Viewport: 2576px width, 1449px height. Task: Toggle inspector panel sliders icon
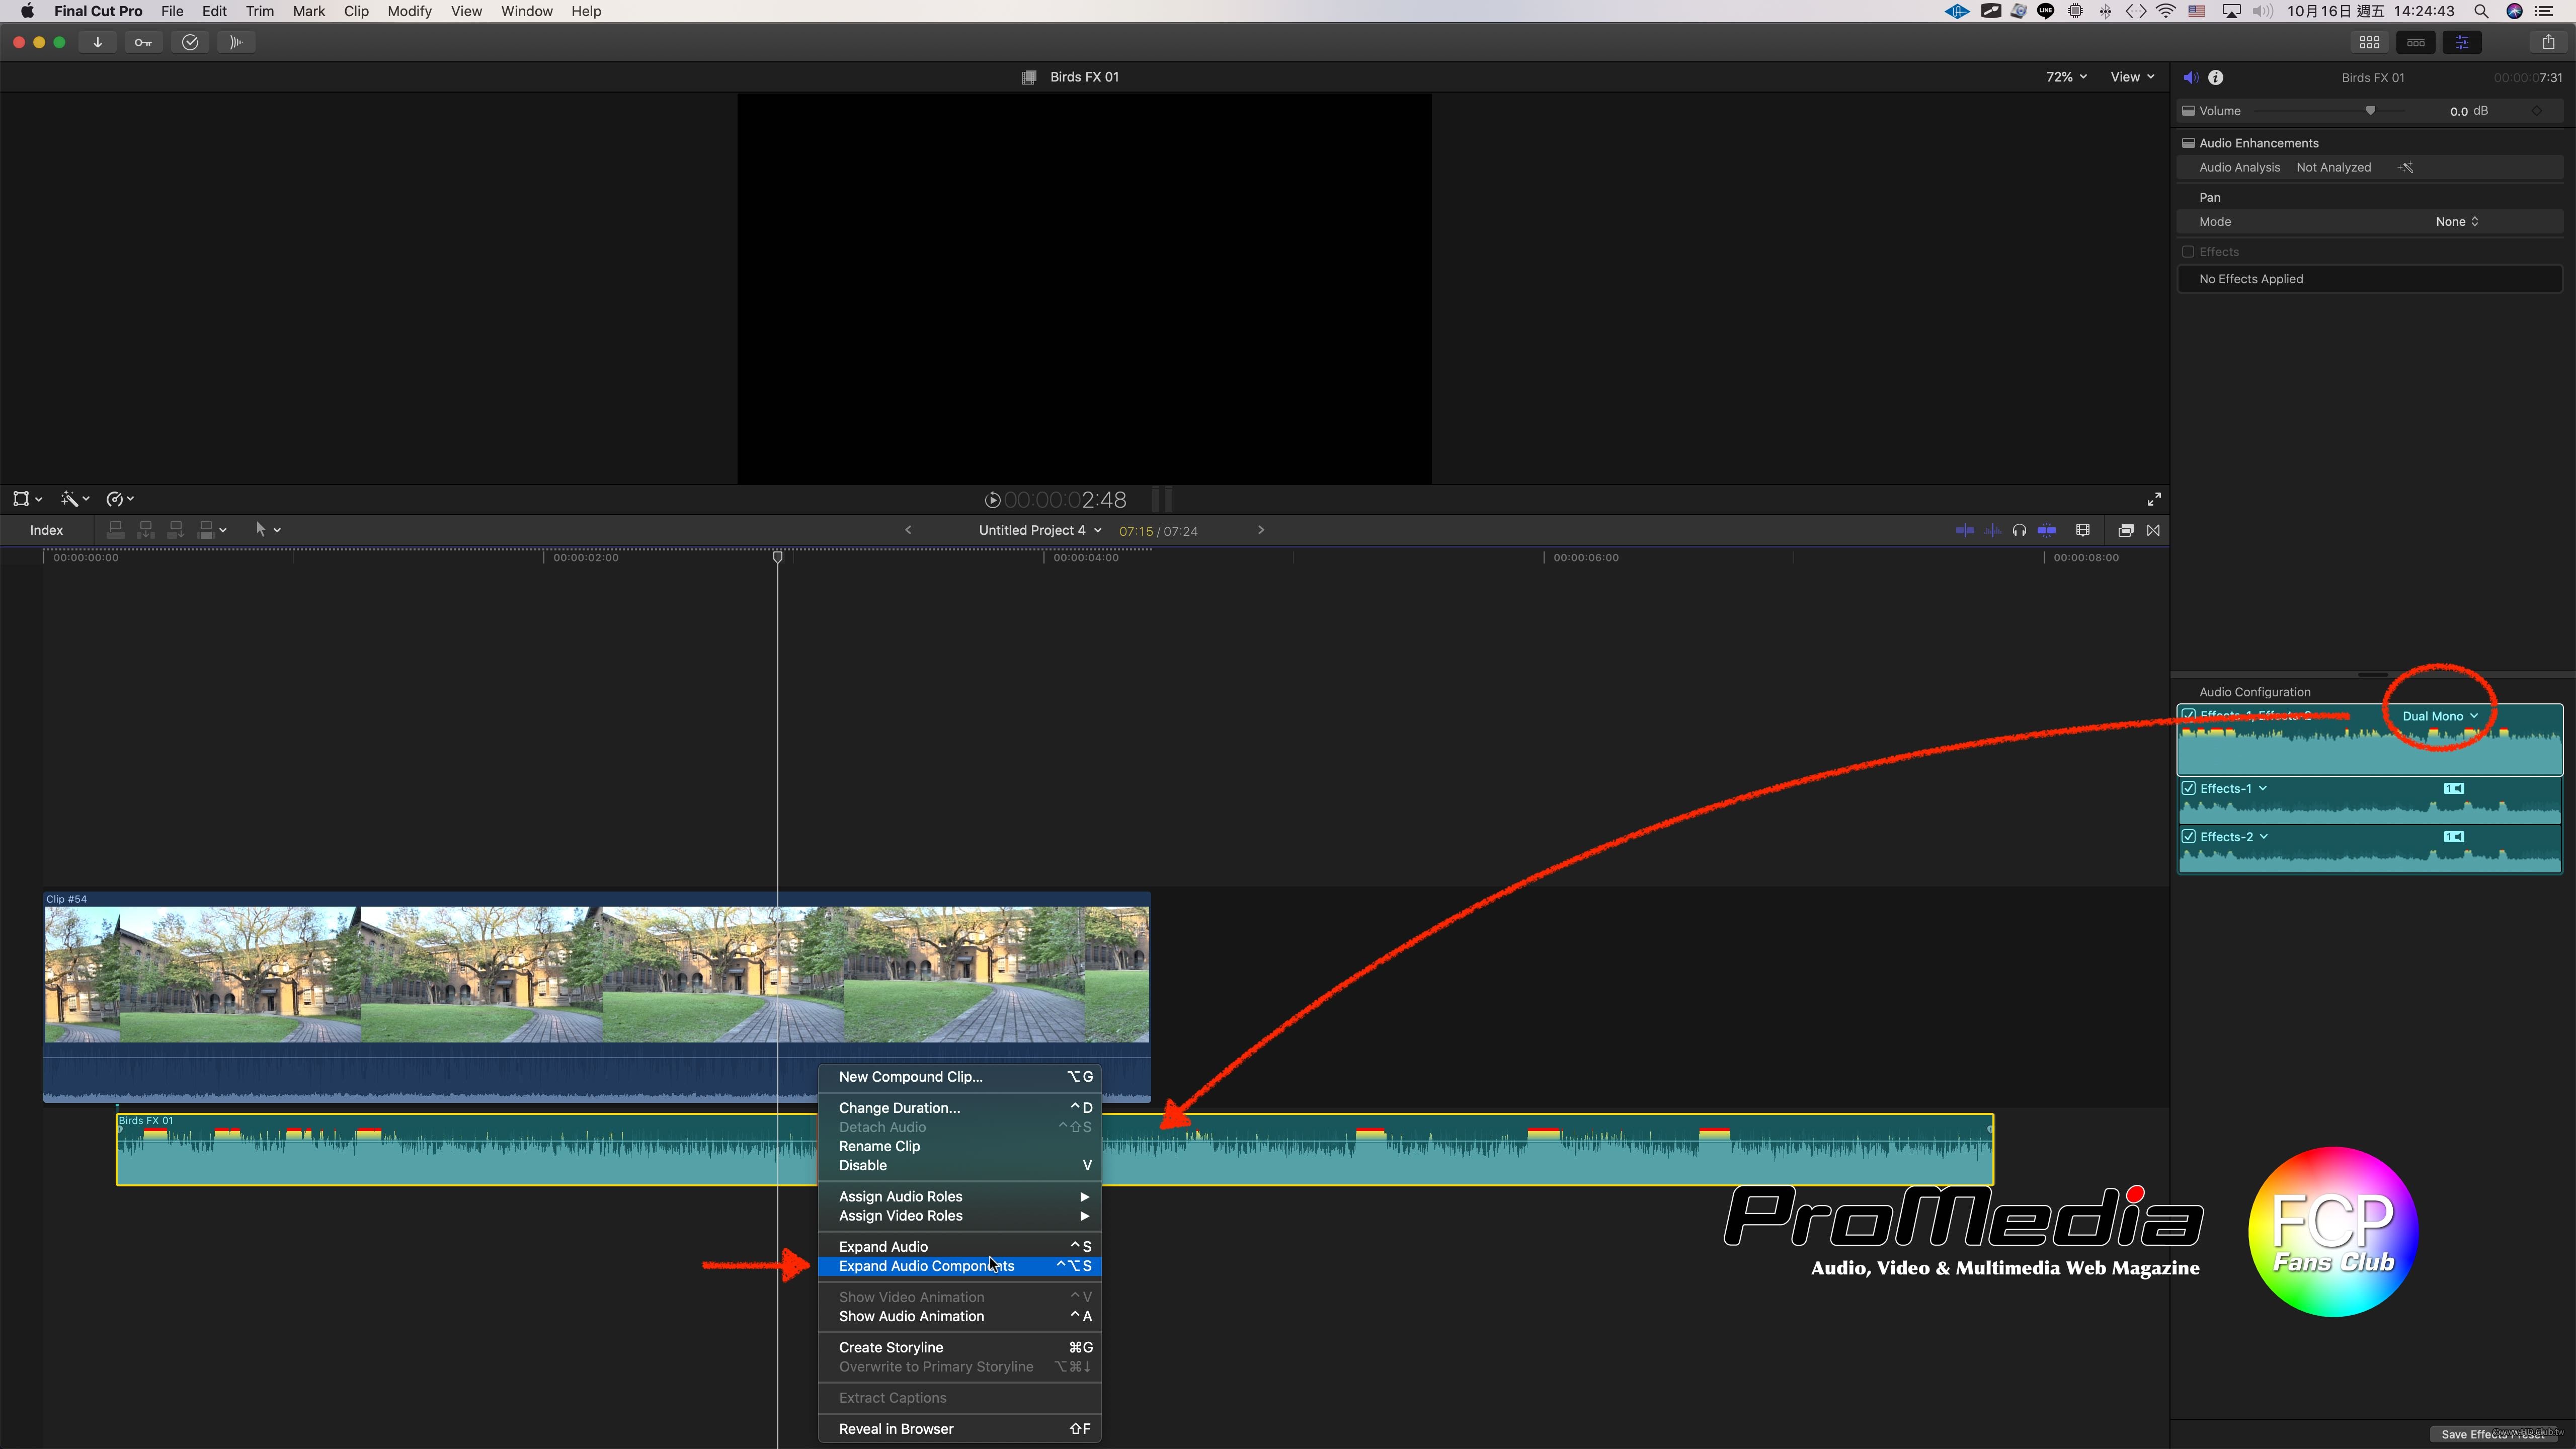2462,42
